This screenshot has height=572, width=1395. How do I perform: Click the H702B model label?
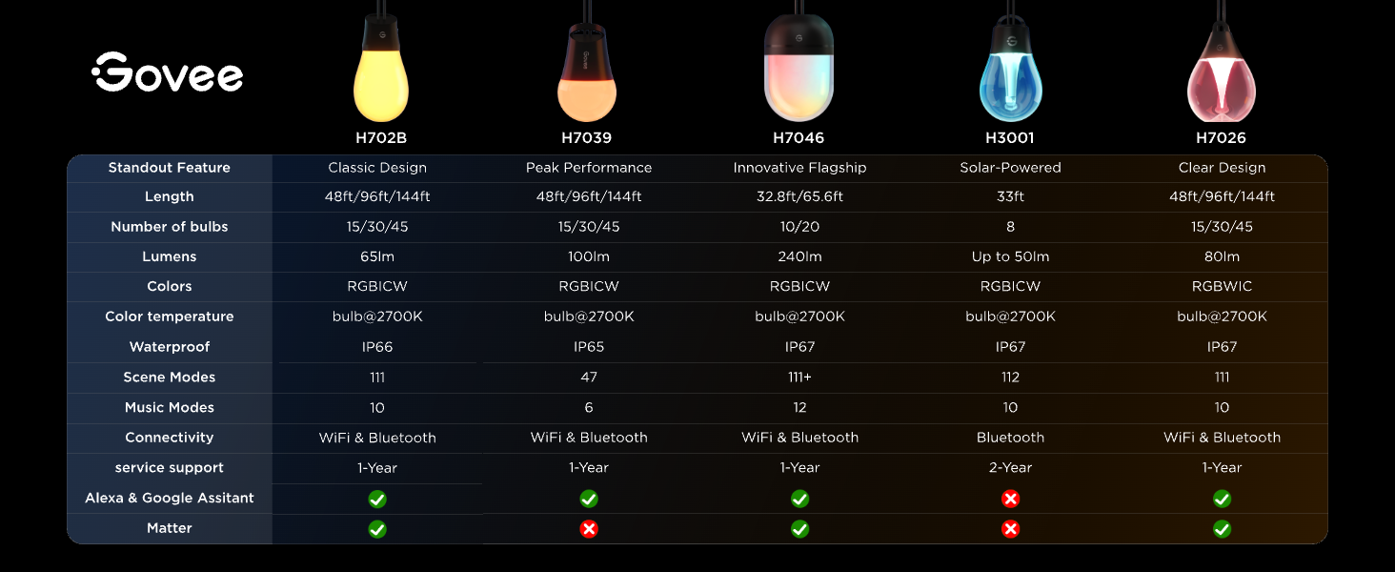pos(381,137)
